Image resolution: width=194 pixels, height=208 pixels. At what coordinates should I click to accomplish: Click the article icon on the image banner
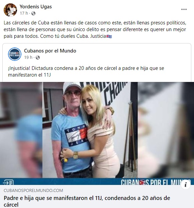(8, 182)
